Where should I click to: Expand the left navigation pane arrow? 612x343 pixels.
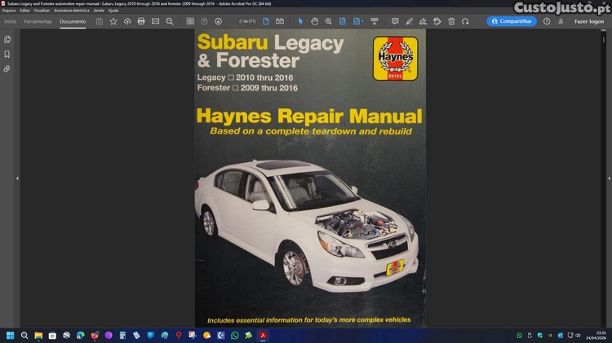(x=17, y=178)
